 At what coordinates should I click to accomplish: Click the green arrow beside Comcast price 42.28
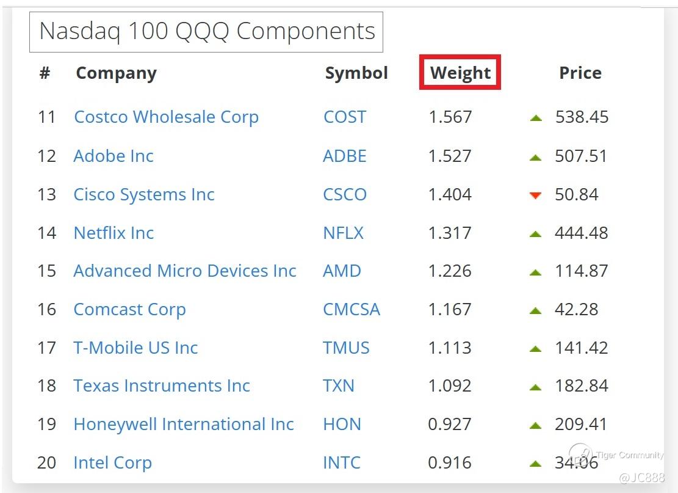tap(536, 310)
